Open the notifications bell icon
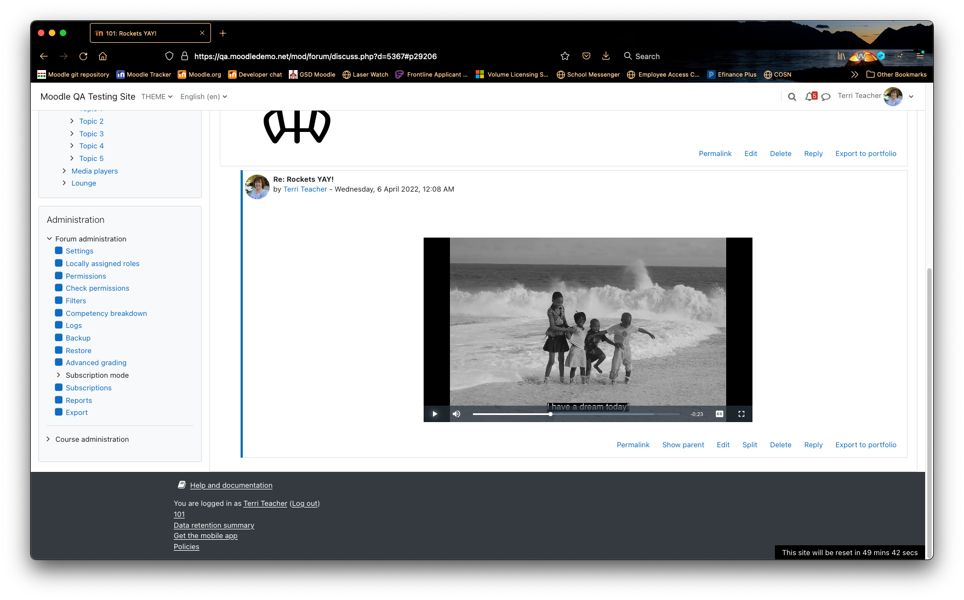The width and height of the screenshot is (964, 600). (811, 96)
